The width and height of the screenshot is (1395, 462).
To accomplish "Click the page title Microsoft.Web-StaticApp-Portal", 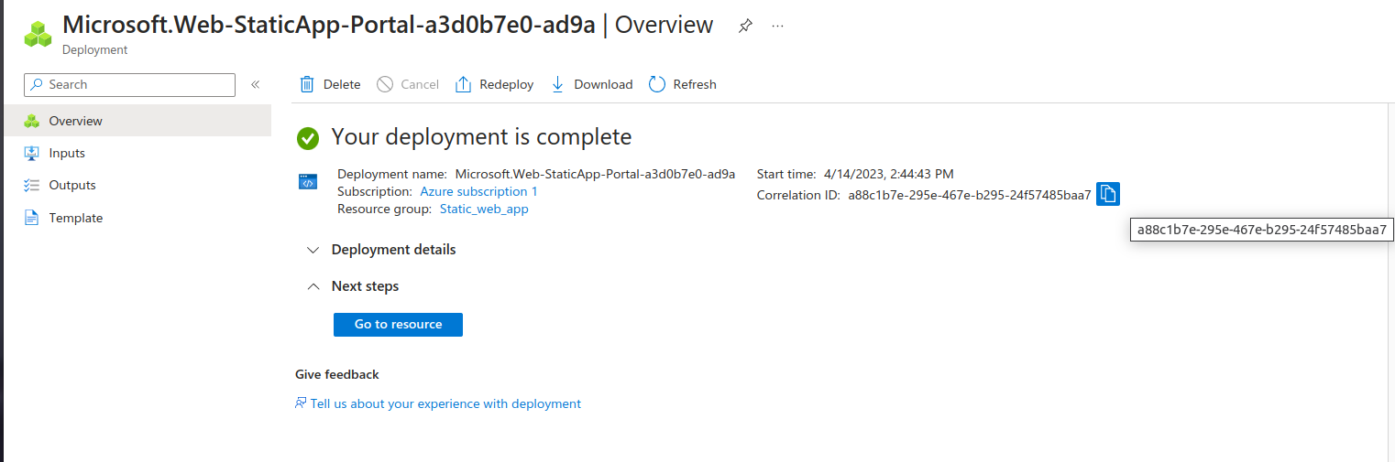I will [x=328, y=25].
